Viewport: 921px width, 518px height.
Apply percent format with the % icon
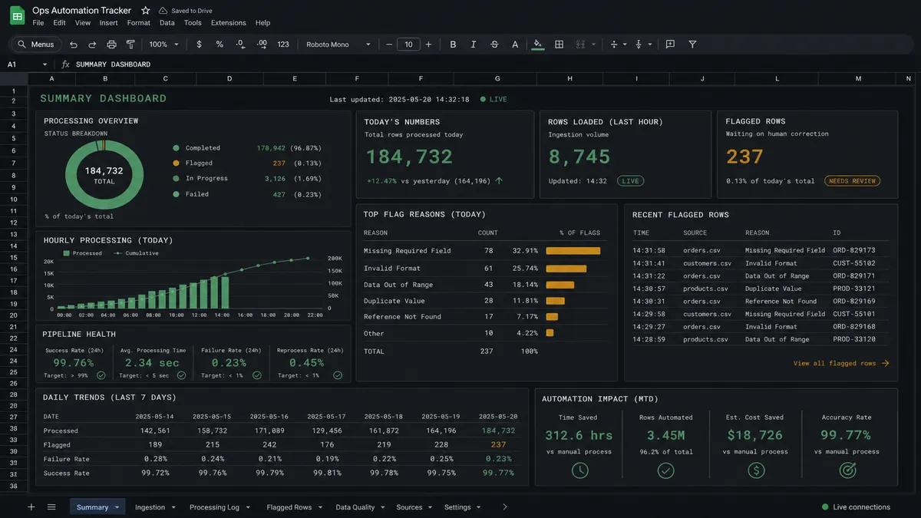[x=220, y=45]
